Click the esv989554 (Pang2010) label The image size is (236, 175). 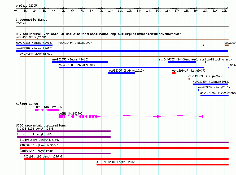click(214, 87)
